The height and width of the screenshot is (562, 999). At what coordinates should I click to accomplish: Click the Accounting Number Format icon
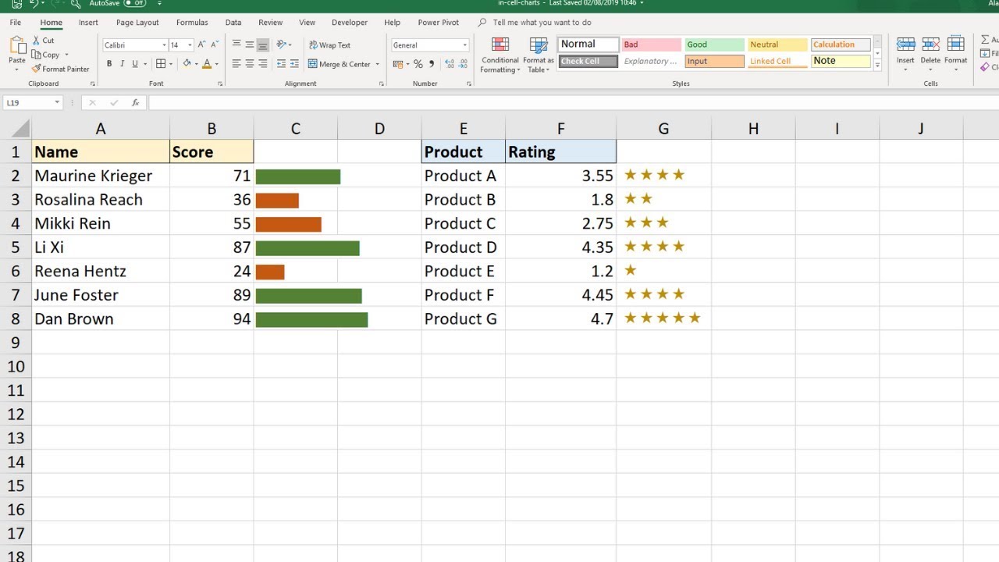coord(398,64)
